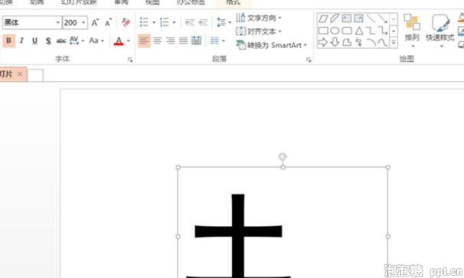Toggle Bold formatting off
Viewport: 464px width, 278px height.
pyautogui.click(x=8, y=40)
